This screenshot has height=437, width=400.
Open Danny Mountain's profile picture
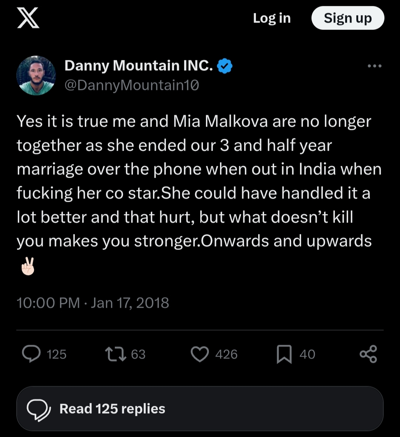(x=36, y=76)
